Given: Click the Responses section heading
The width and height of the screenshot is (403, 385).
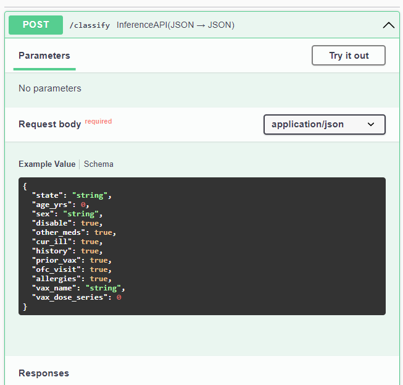Looking at the screenshot, I should click(44, 373).
